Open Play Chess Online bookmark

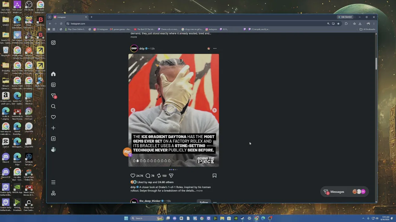75,29
